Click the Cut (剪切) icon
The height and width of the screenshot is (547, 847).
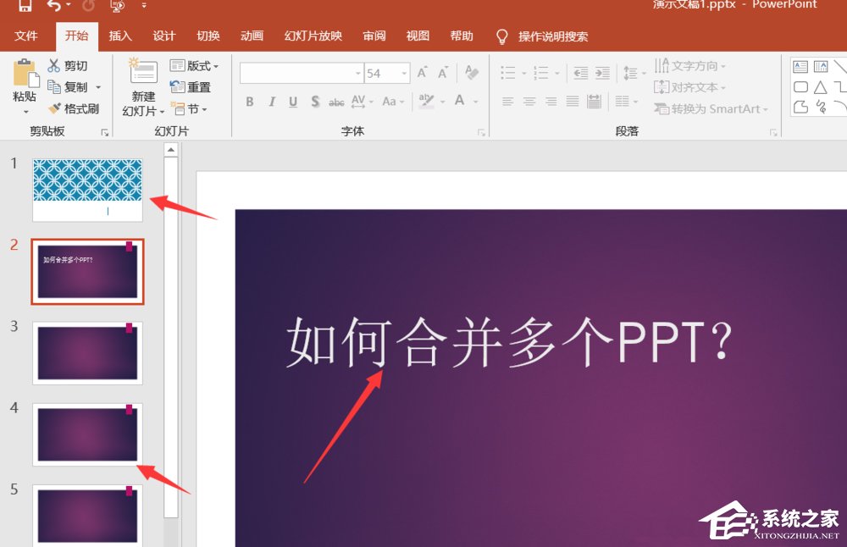[56, 65]
